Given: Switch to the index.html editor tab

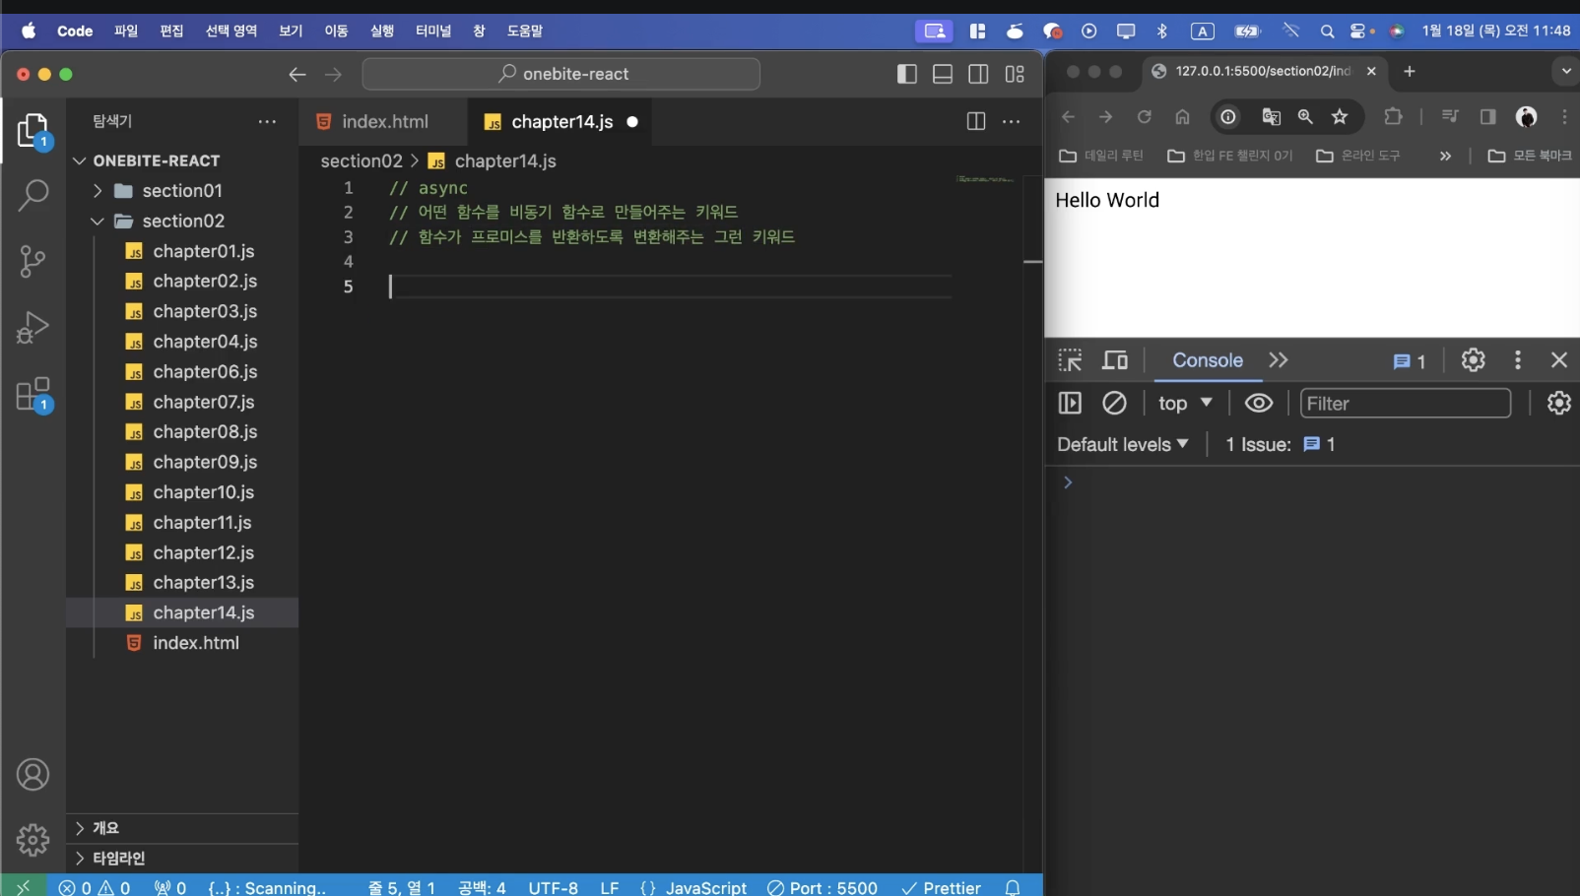Looking at the screenshot, I should point(383,121).
